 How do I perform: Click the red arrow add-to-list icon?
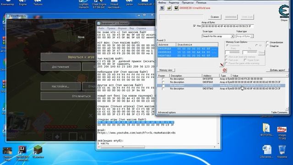(222, 65)
